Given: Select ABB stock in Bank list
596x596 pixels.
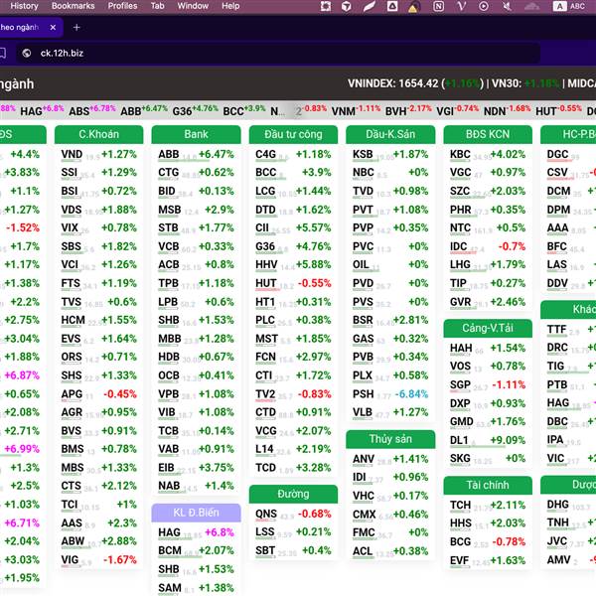Looking at the screenshot, I should (196, 154).
